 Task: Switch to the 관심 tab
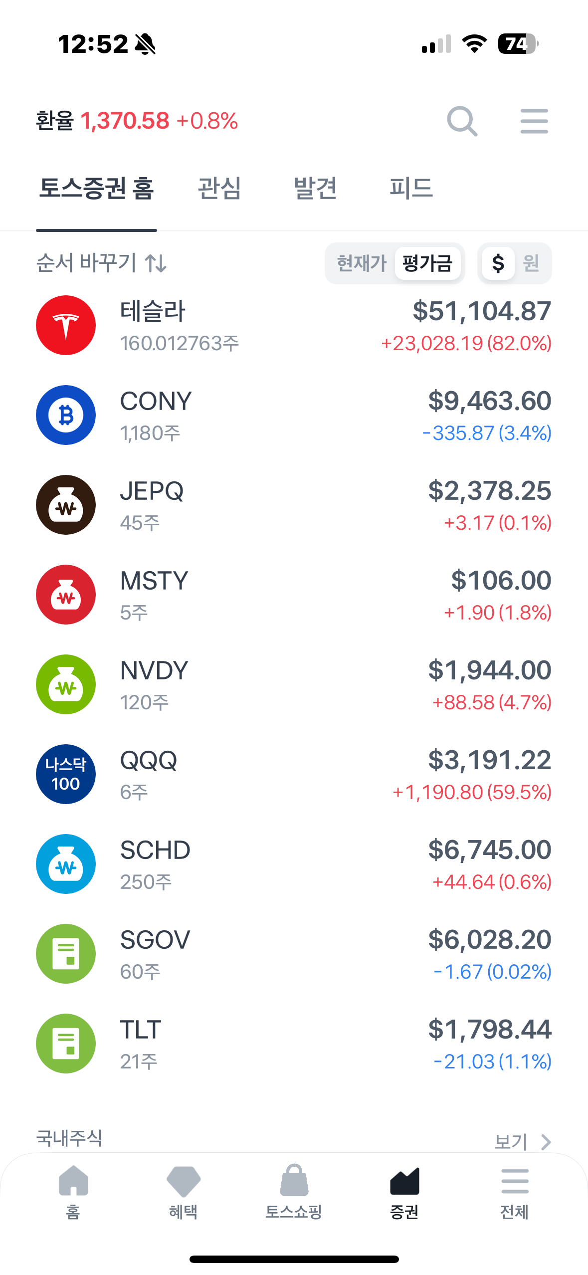pyautogui.click(x=219, y=189)
